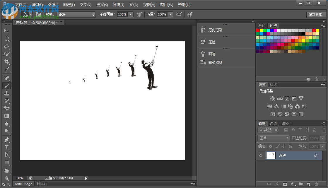Open the fx layer styles menu

(277, 184)
